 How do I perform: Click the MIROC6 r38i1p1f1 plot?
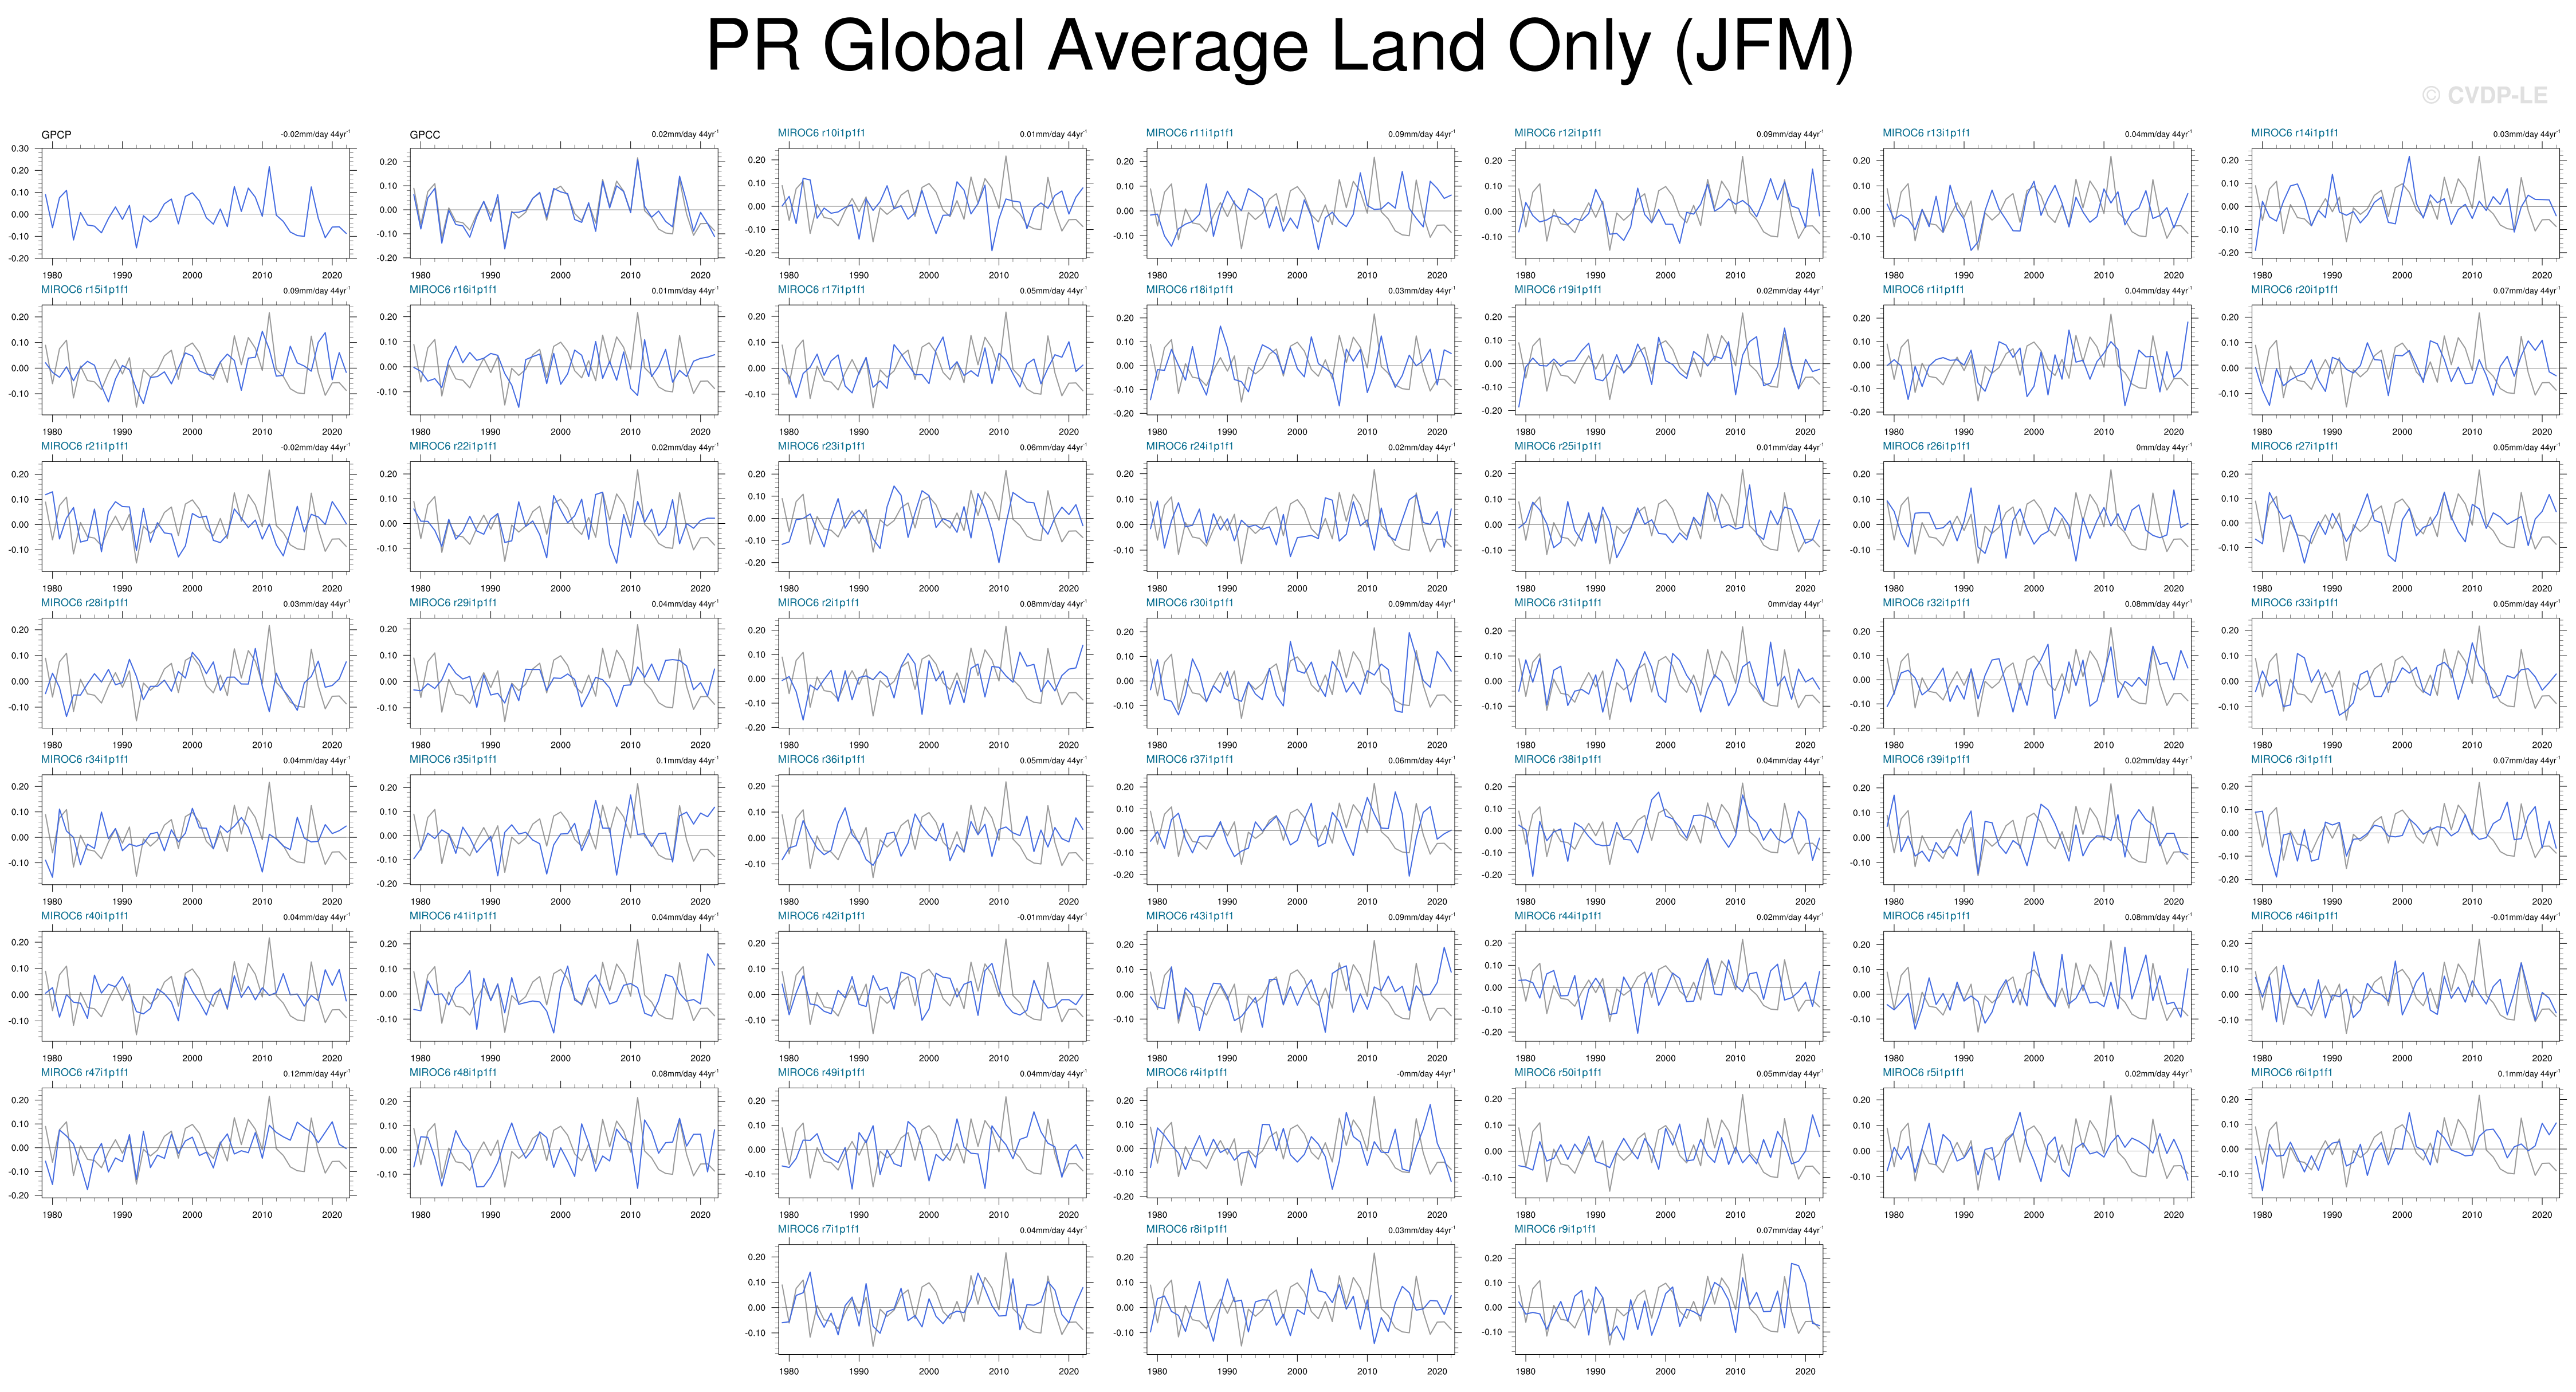pyautogui.click(x=1669, y=829)
